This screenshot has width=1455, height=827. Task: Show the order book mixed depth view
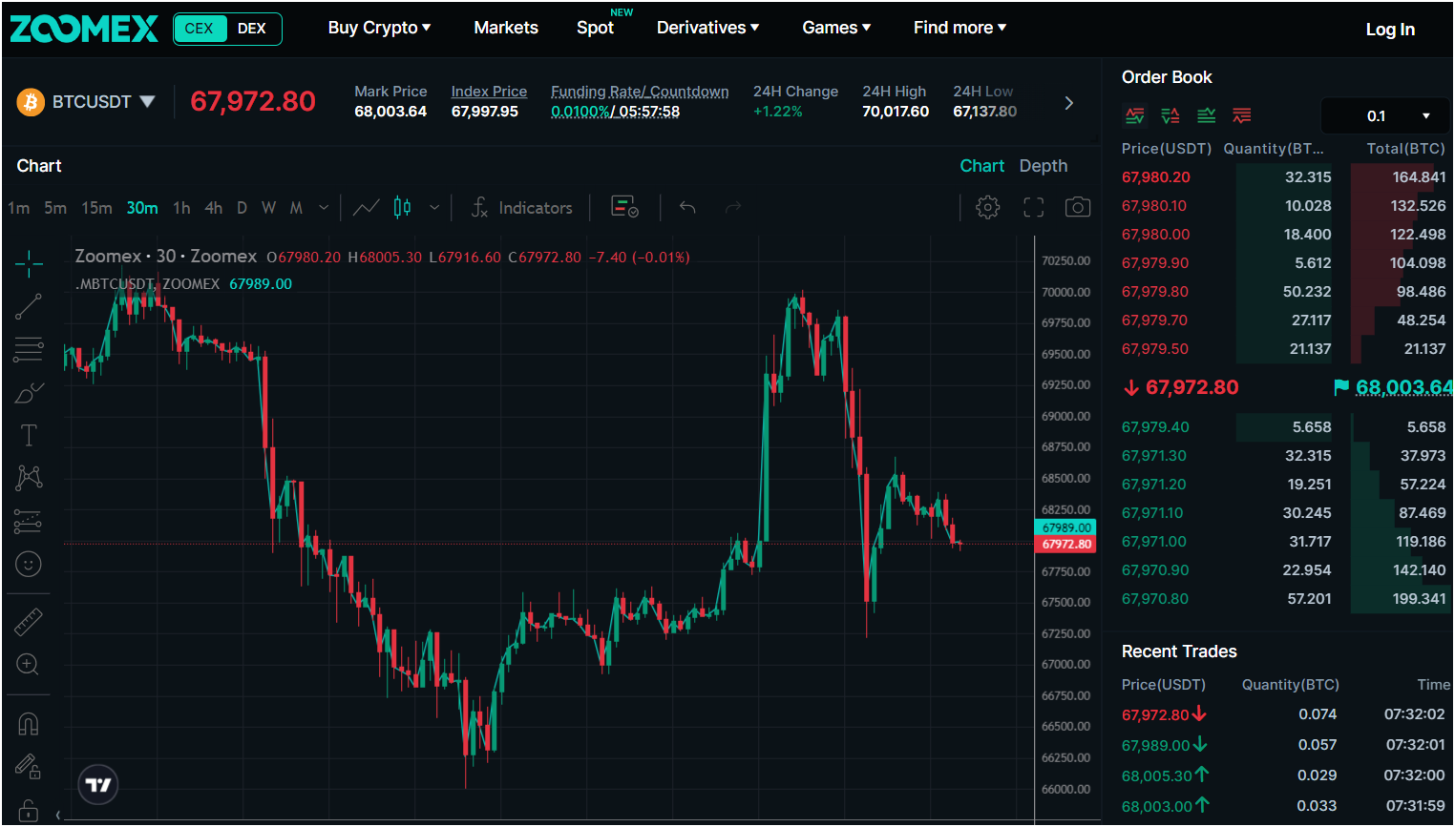tap(1170, 115)
